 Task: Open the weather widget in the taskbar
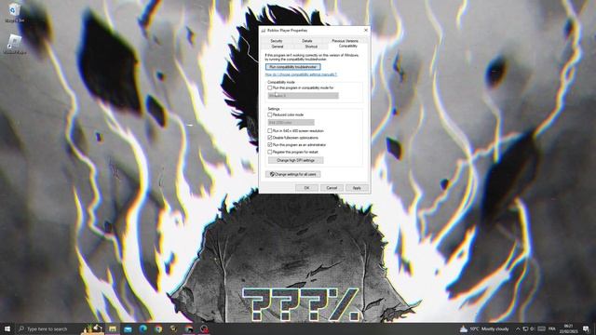point(484,328)
